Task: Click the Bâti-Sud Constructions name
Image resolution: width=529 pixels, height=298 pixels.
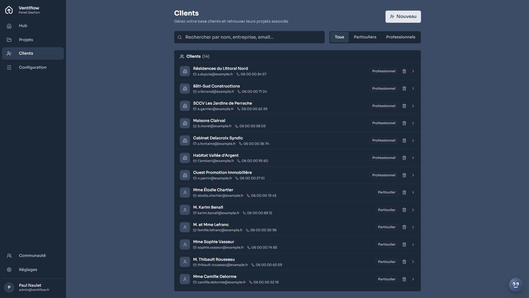Action: 216,86
